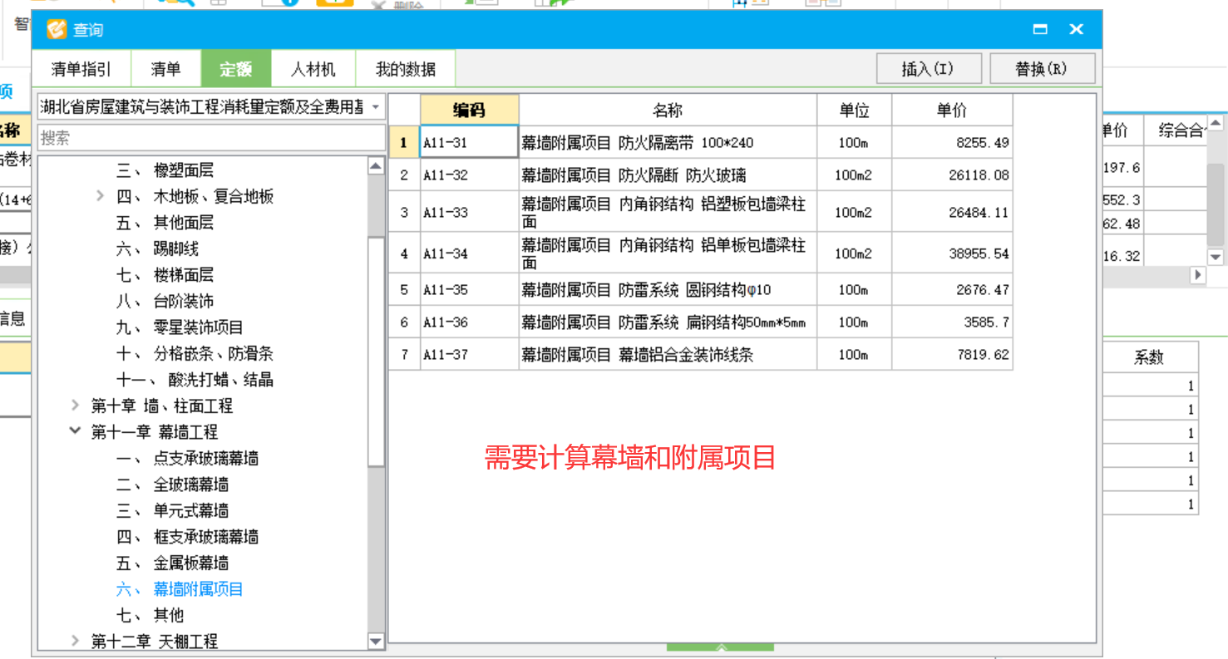Click the price cell 7819.62
The image size is (1228, 659).
pyautogui.click(x=952, y=354)
